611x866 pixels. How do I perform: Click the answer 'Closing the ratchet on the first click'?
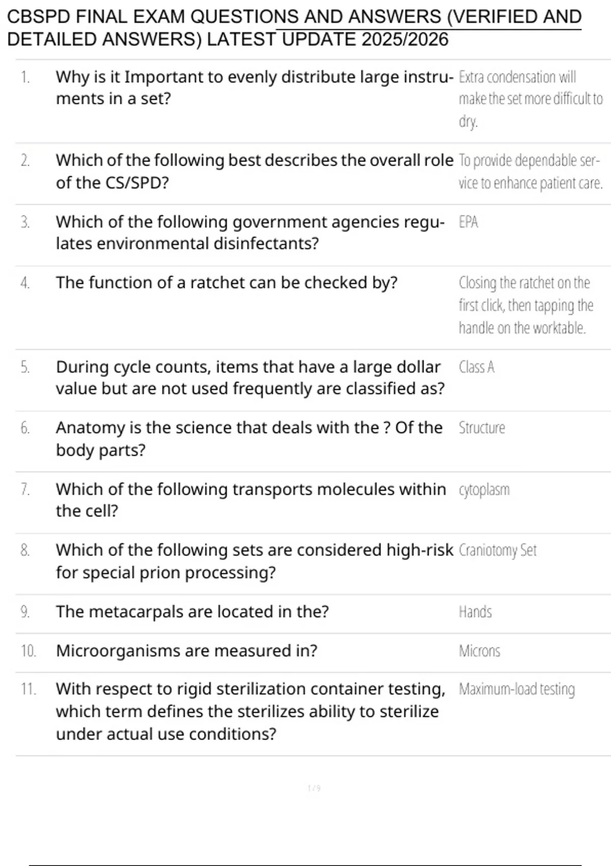pos(526,305)
